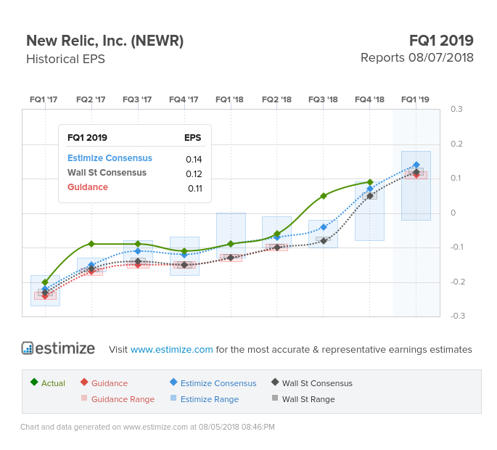The height and width of the screenshot is (450, 497).
Task: Select the FQ4 '17 quarter label
Action: tap(184, 99)
